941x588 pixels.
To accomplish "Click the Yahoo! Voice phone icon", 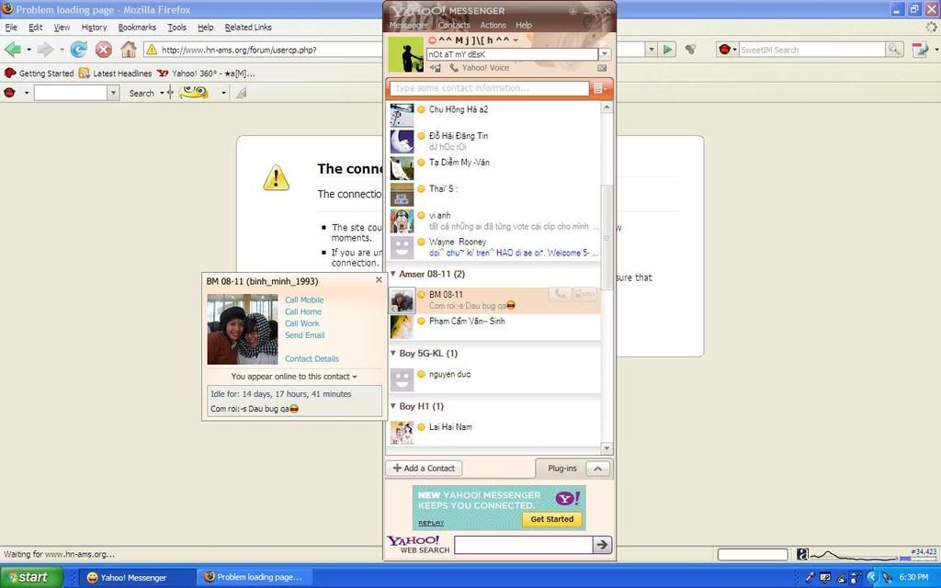I will point(454,68).
